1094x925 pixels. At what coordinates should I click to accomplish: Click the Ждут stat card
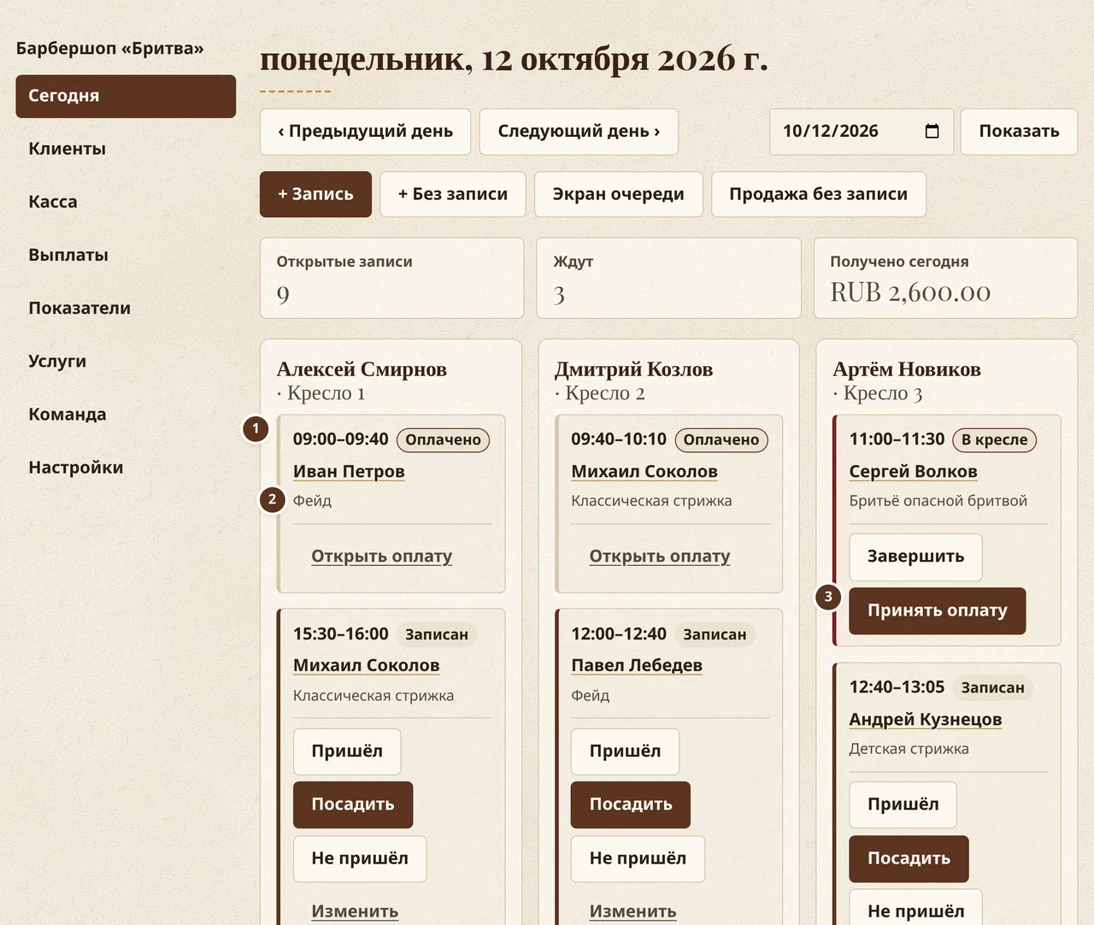pos(669,278)
